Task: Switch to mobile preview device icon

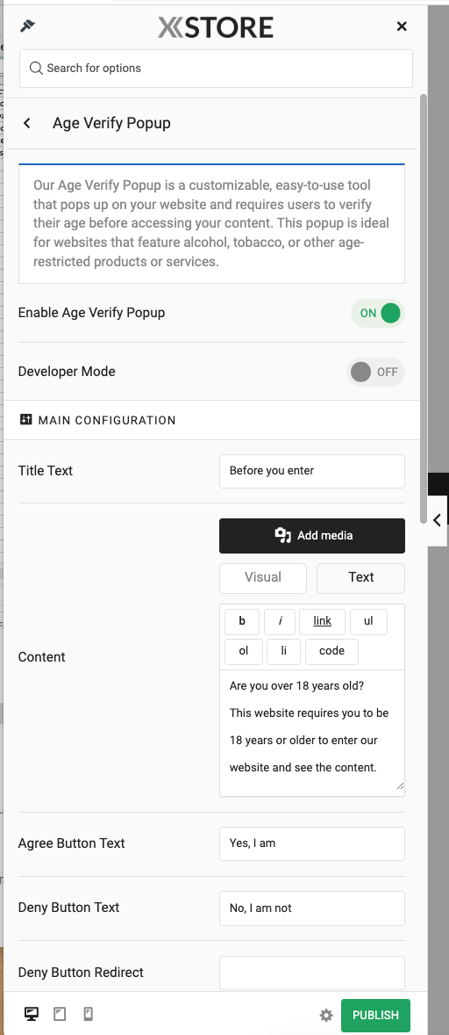Action: [89, 1014]
